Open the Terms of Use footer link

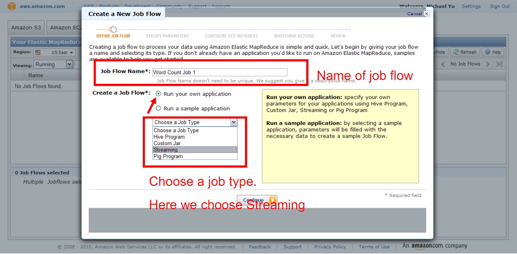pyautogui.click(x=374, y=247)
